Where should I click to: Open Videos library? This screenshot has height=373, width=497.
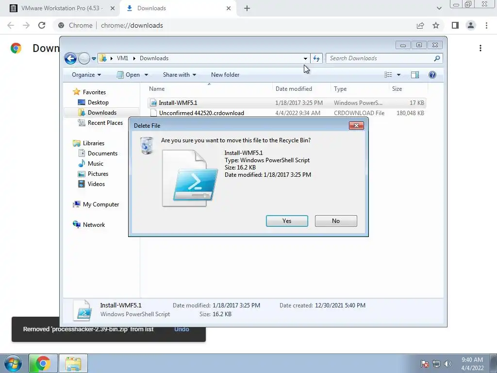pyautogui.click(x=91, y=184)
